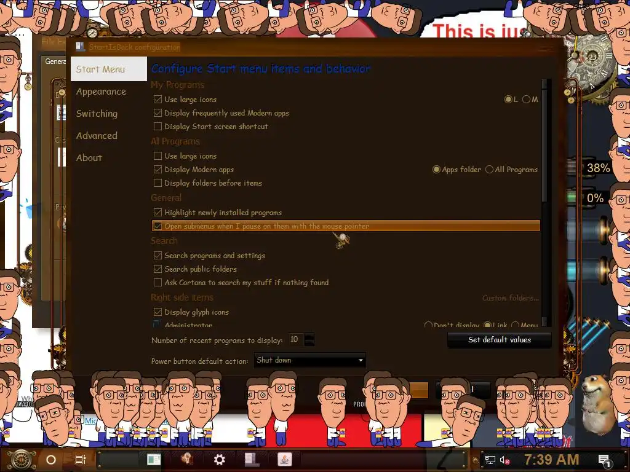Click the General tab in background window
630x472 pixels.
55,61
